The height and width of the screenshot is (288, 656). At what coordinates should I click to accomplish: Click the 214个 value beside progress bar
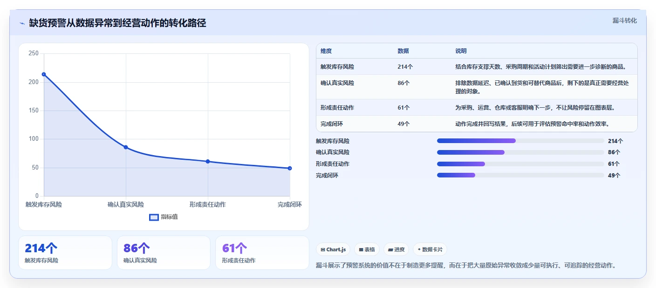click(615, 141)
